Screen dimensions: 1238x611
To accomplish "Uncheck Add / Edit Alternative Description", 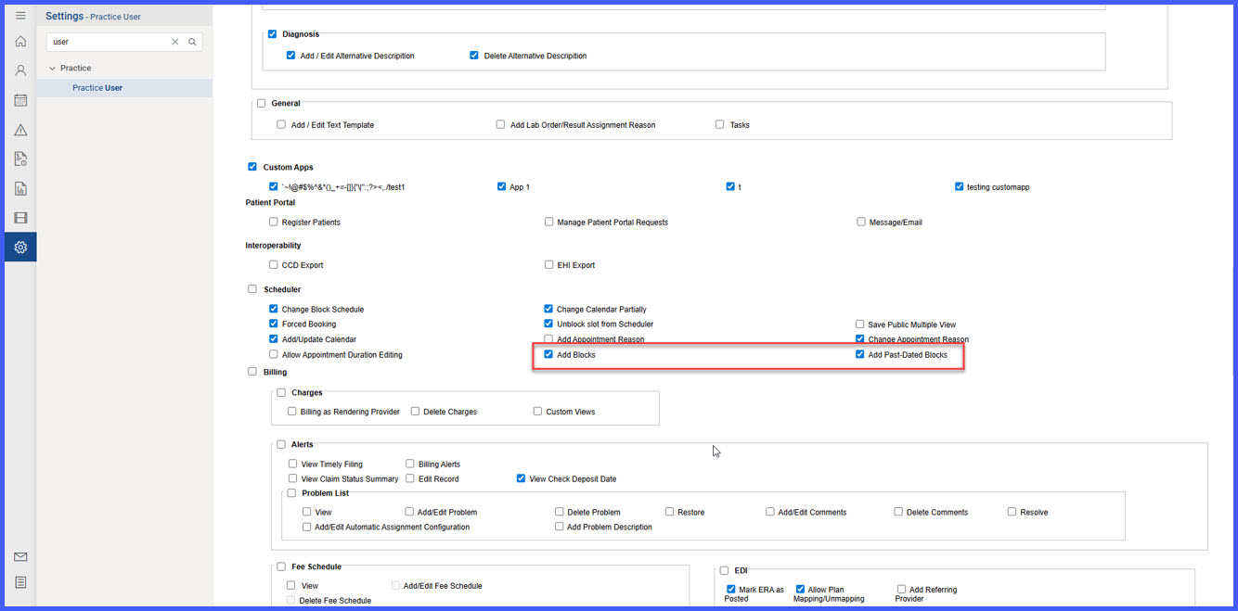I will pyautogui.click(x=290, y=56).
